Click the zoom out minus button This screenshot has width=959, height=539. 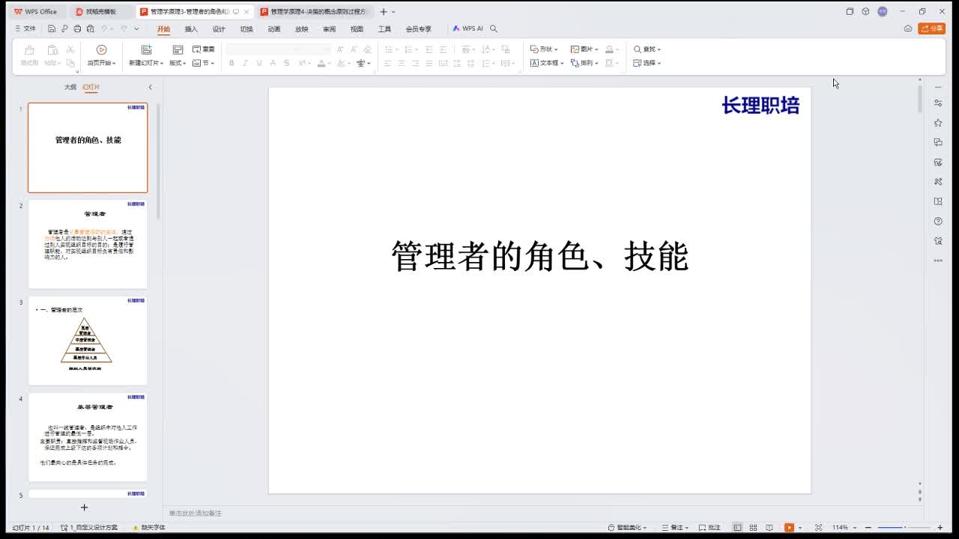pos(870,528)
